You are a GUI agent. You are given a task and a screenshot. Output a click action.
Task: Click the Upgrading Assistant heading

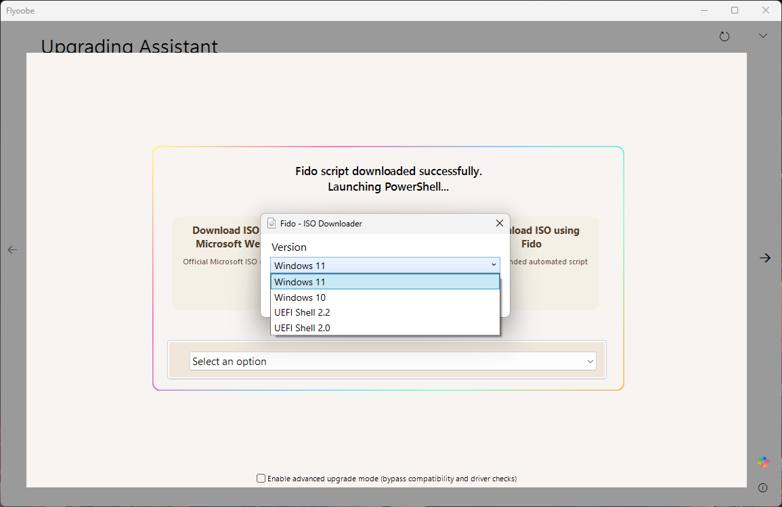(129, 46)
